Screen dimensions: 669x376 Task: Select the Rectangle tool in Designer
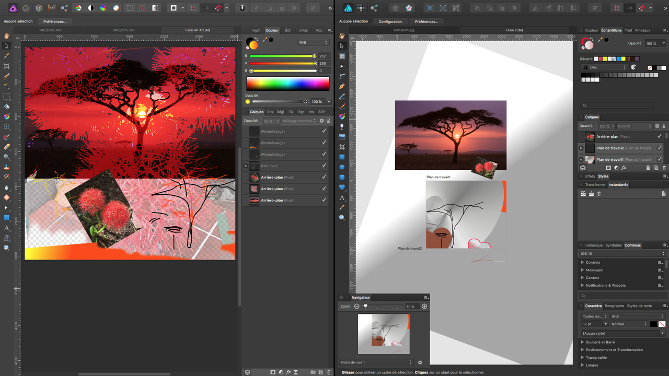coord(342,157)
